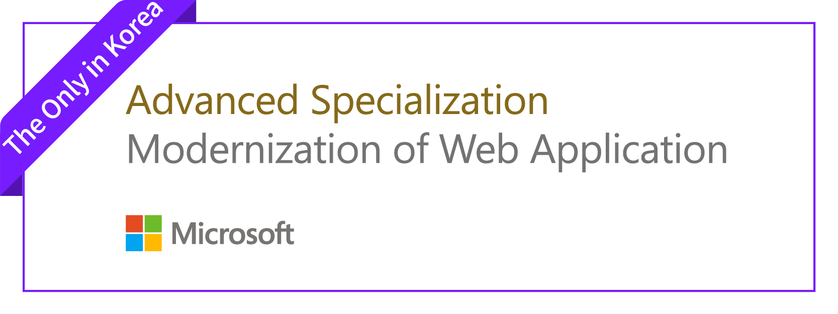This screenshot has height=314, width=838.
Task: Click the yellow square of Microsoft logo
Action: click(x=153, y=243)
